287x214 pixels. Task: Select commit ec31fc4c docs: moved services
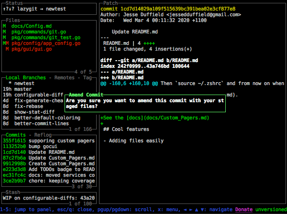pyautogui.click(x=49, y=175)
